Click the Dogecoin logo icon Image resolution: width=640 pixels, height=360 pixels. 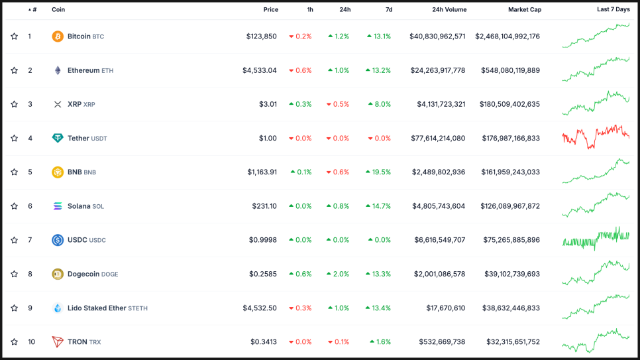click(x=58, y=274)
